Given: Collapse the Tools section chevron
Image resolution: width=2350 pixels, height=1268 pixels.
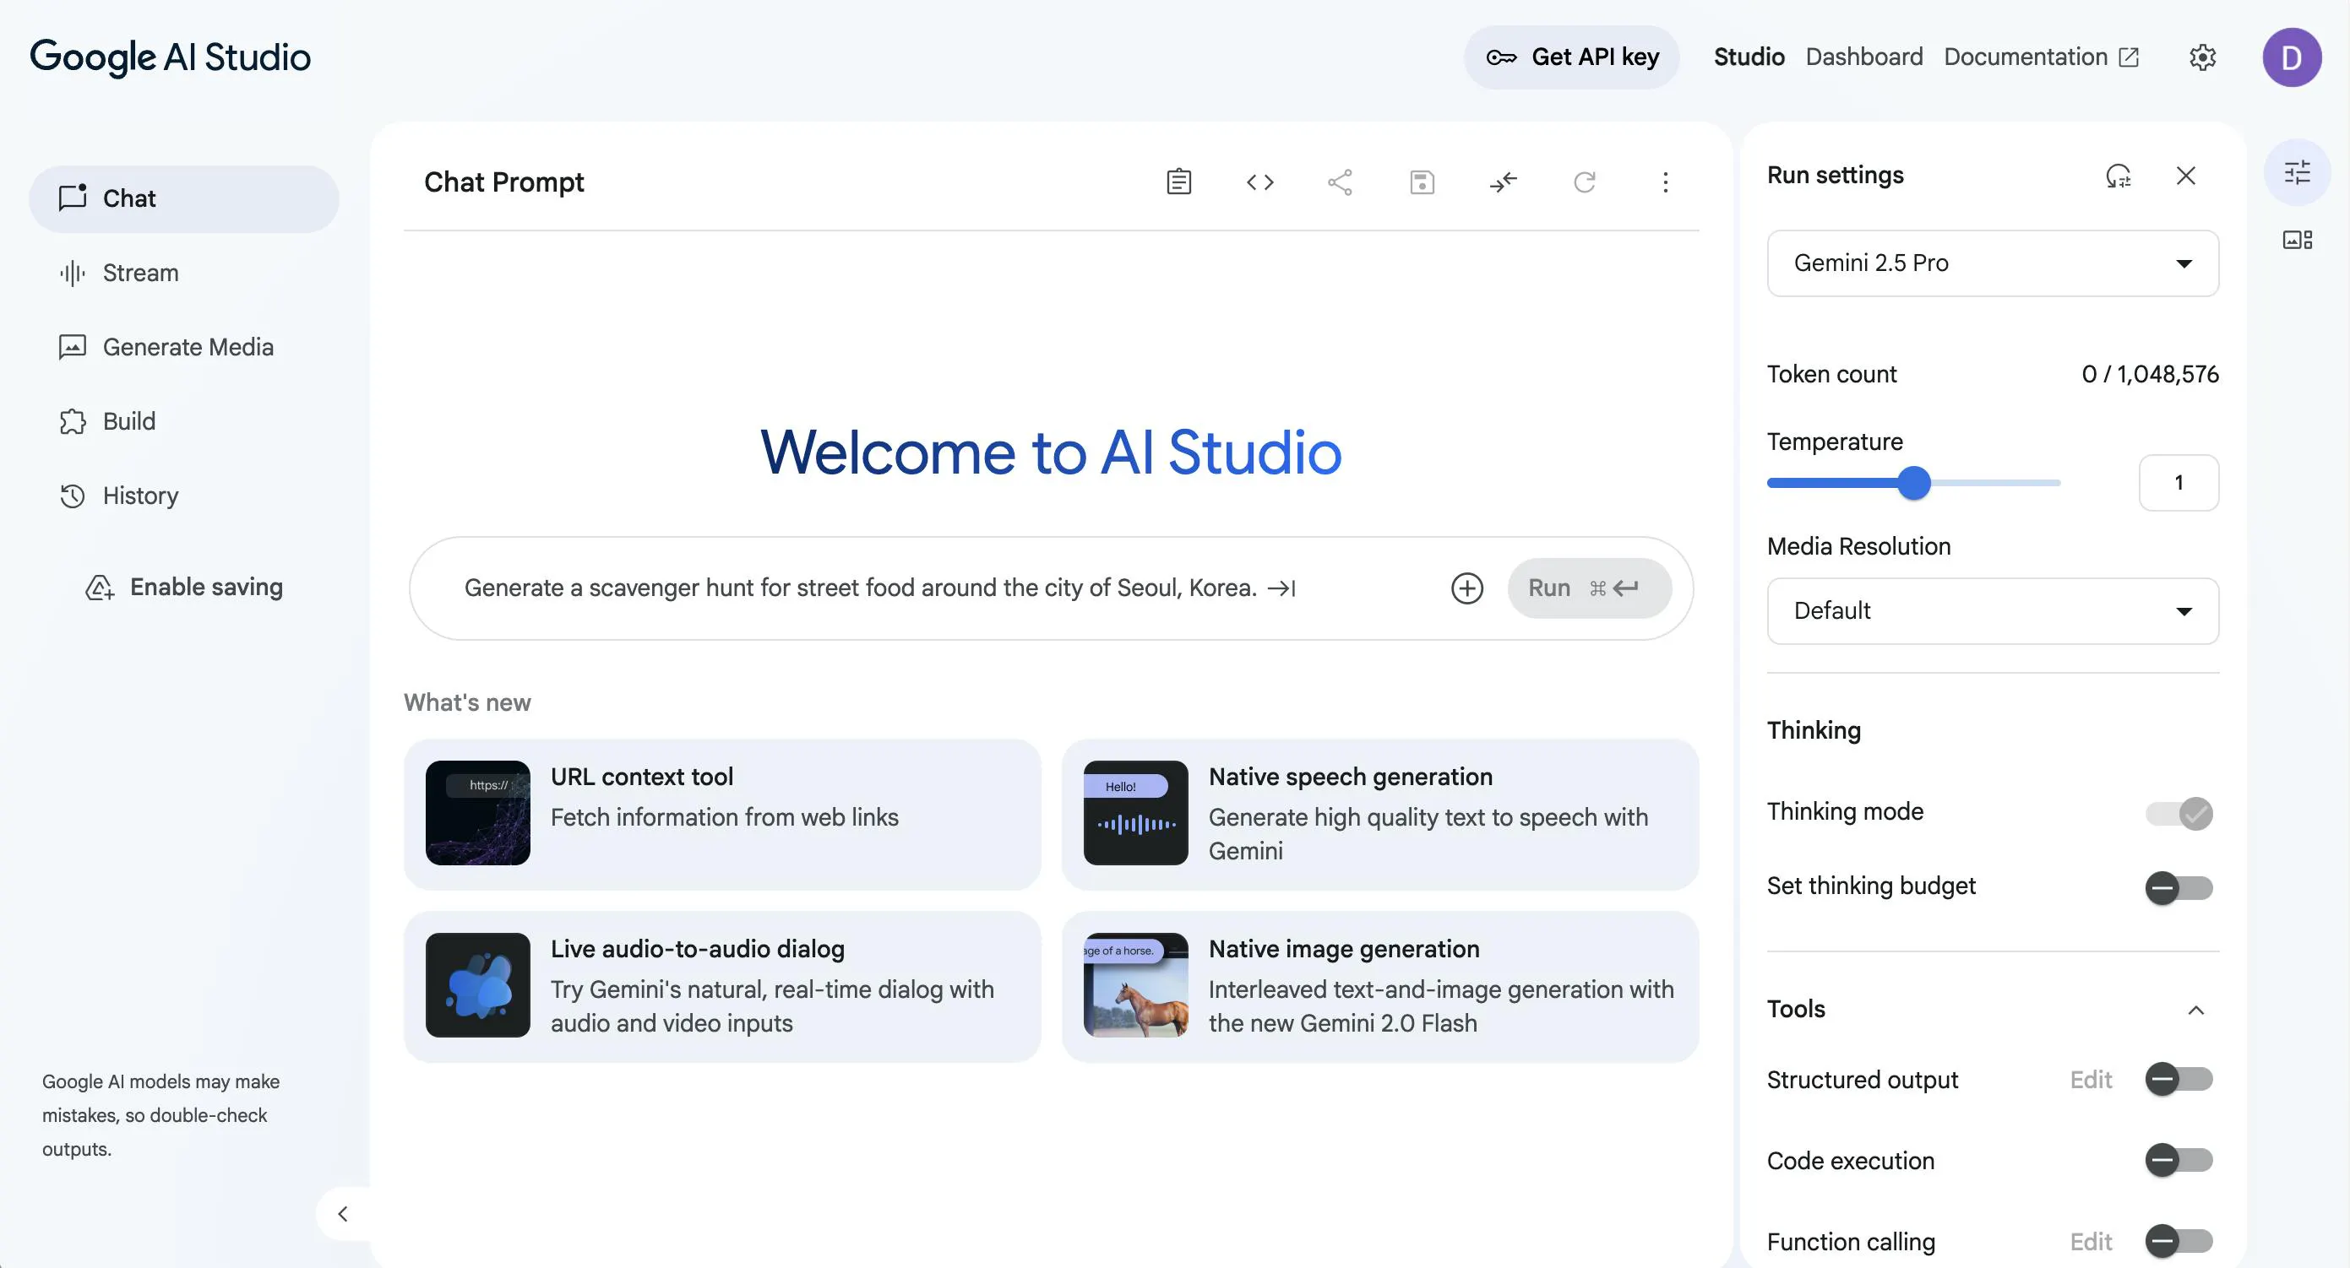Looking at the screenshot, I should tap(2195, 1010).
